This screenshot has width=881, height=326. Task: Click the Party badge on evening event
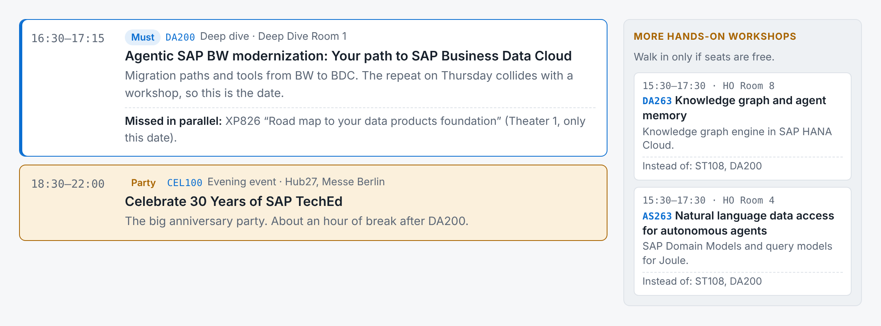143,183
